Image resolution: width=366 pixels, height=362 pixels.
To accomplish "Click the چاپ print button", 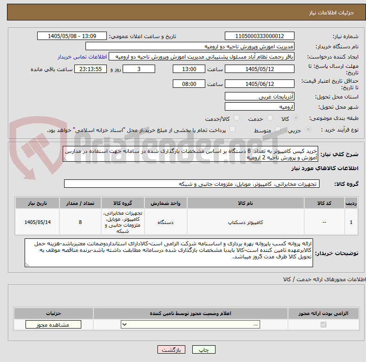I will click(x=204, y=350).
